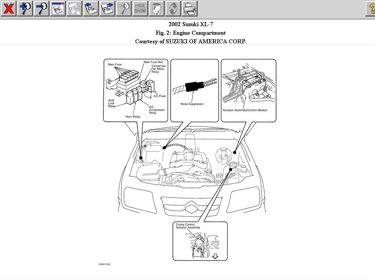Click the 'Main Fuse' label
Screen dimensions: 375x279
click(x=115, y=65)
